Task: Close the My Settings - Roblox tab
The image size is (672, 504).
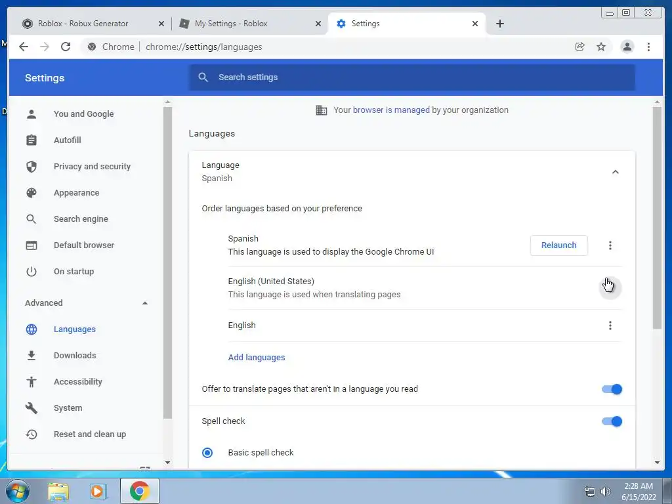Action: click(x=318, y=24)
